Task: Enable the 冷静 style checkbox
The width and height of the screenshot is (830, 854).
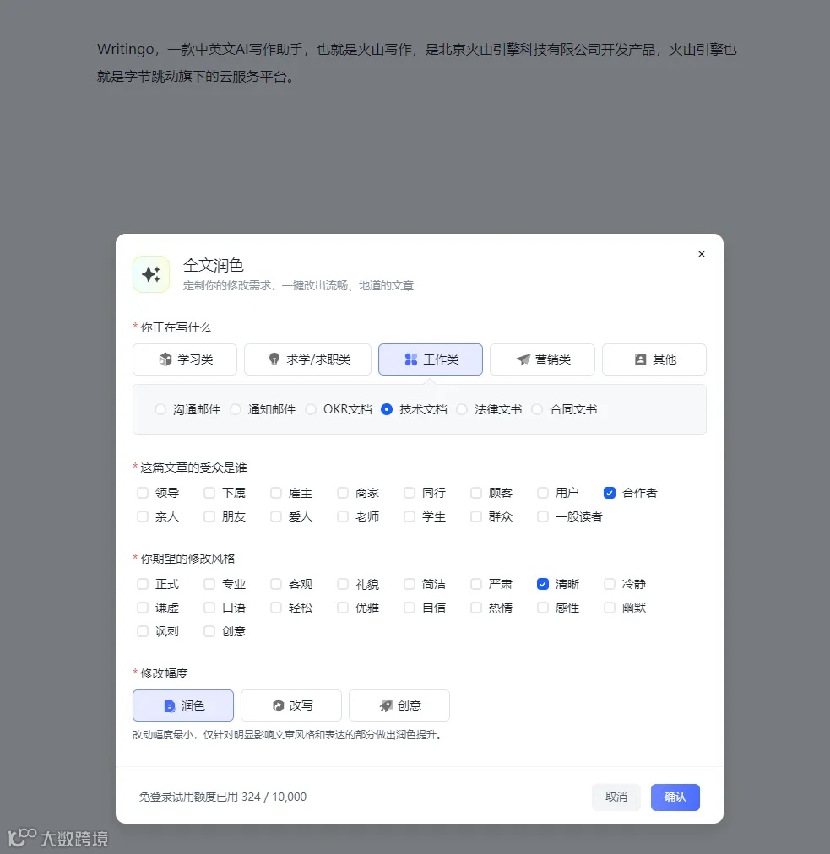Action: click(610, 584)
